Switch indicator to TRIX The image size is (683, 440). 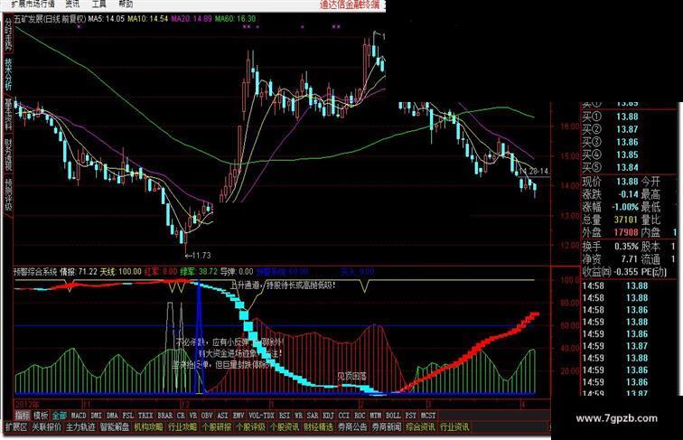click(x=145, y=416)
